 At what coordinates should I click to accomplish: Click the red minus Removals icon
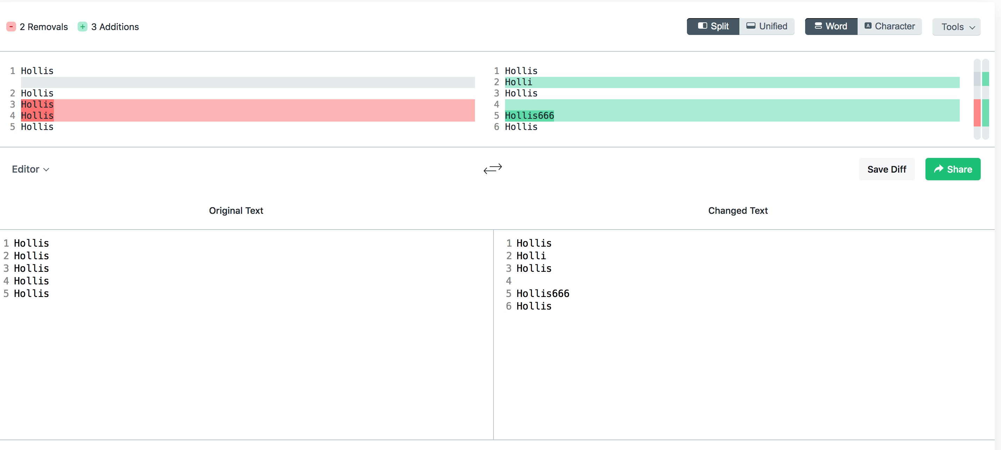tap(11, 27)
